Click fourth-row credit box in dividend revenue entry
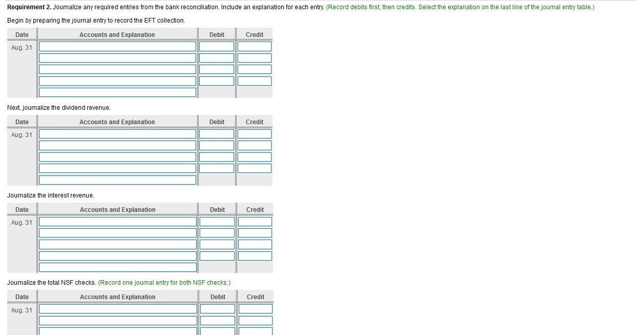 (x=255, y=168)
